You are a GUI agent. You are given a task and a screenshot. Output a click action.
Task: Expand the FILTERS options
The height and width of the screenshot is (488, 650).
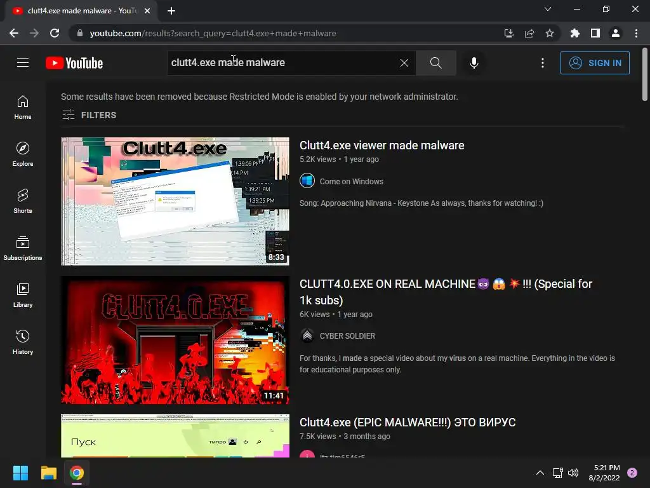(x=89, y=115)
